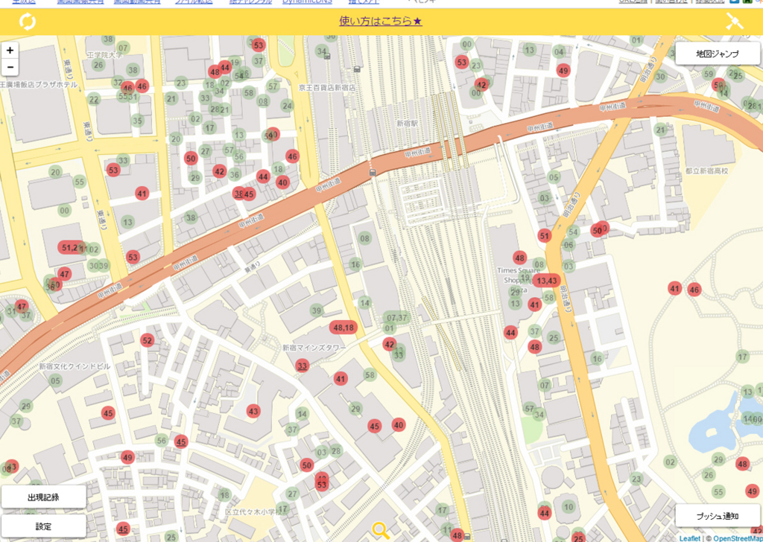Click the green 24 marker
Viewport: 763px width, 542px height.
[288, 106]
